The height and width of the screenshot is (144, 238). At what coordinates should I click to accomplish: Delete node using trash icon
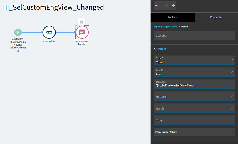click(x=81, y=21)
